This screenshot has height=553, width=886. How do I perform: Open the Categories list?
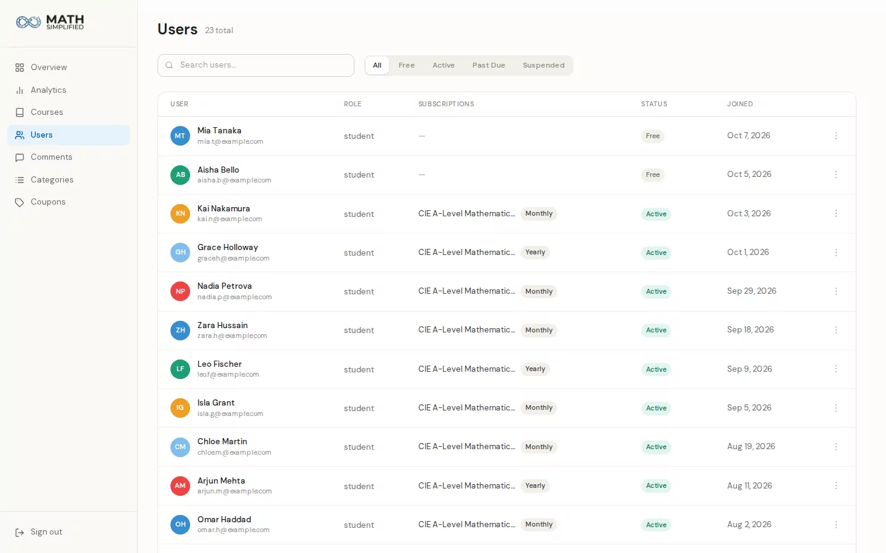click(68, 180)
